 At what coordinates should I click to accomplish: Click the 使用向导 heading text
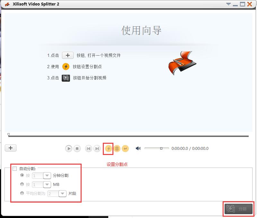point(141,31)
